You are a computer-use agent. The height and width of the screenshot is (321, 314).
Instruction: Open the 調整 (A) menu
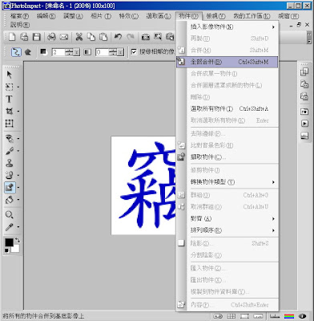(x=73, y=16)
